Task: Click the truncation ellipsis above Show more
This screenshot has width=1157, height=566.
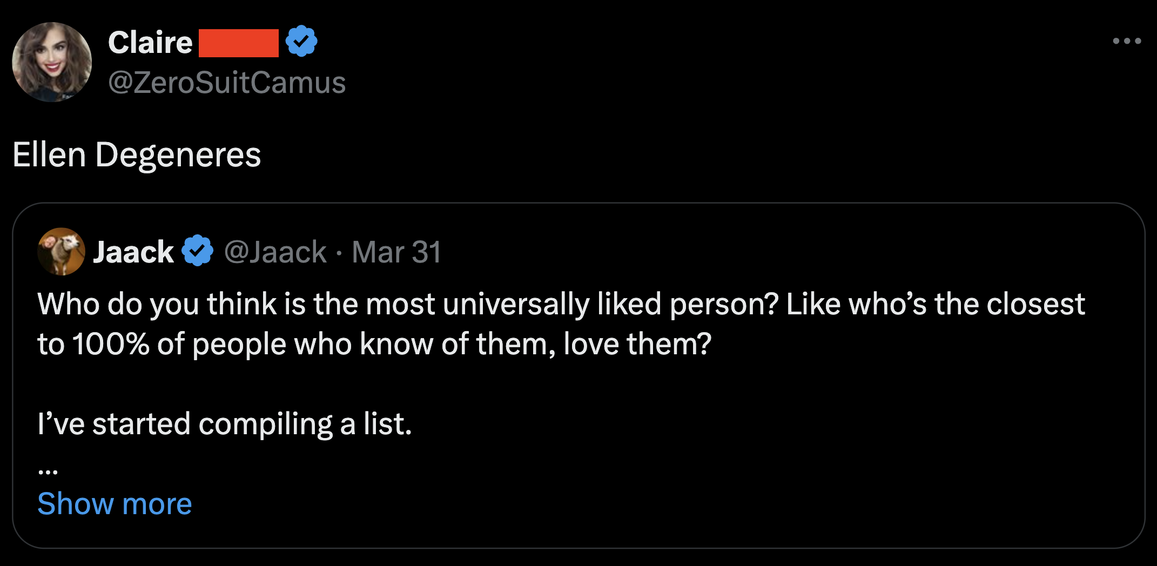Action: click(48, 471)
